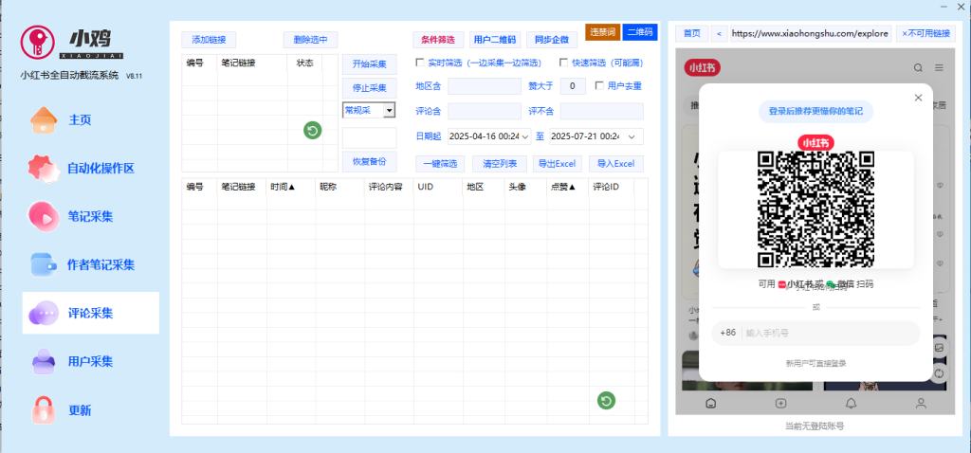
Task: Enable 实时筛选 checkbox
Action: pyautogui.click(x=420, y=63)
